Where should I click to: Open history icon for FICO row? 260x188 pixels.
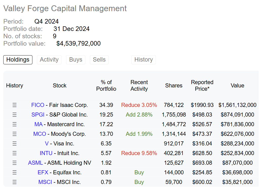click(14, 105)
